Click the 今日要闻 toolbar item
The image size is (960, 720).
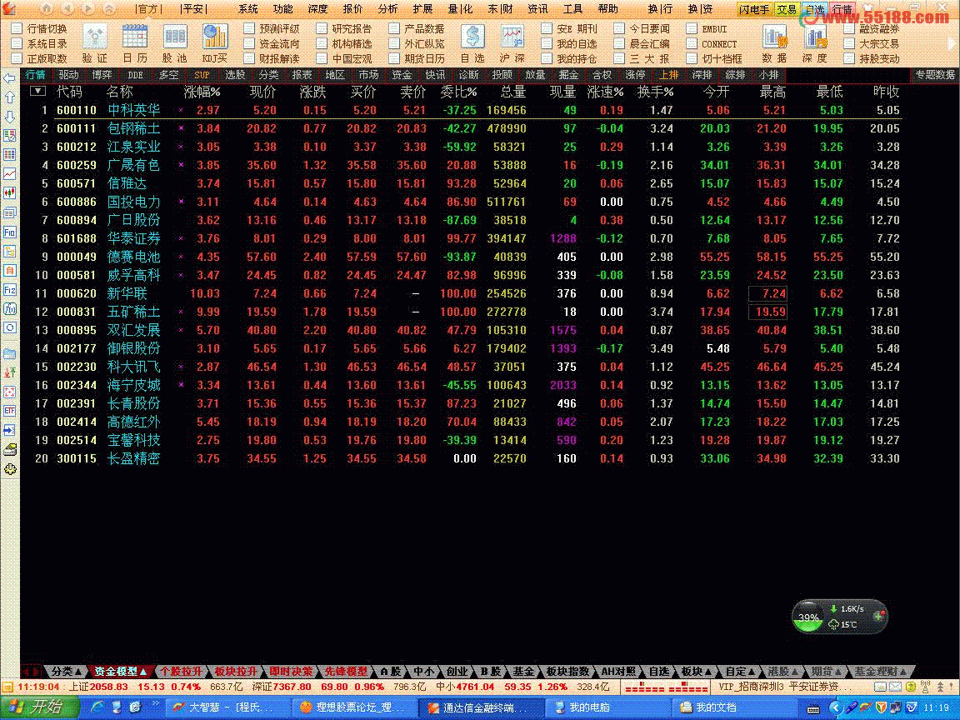click(x=642, y=29)
